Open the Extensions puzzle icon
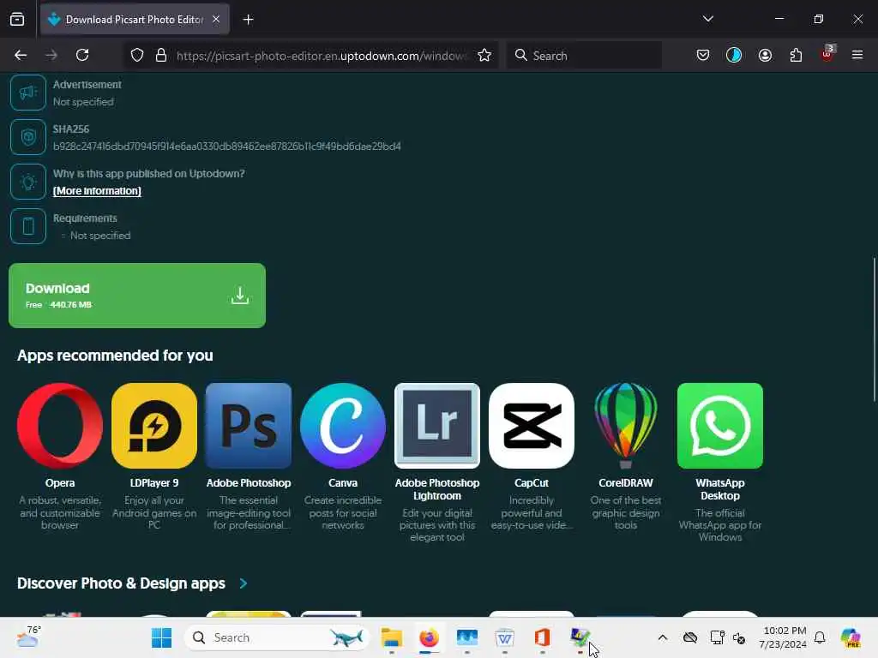The height and width of the screenshot is (658, 878). [796, 55]
